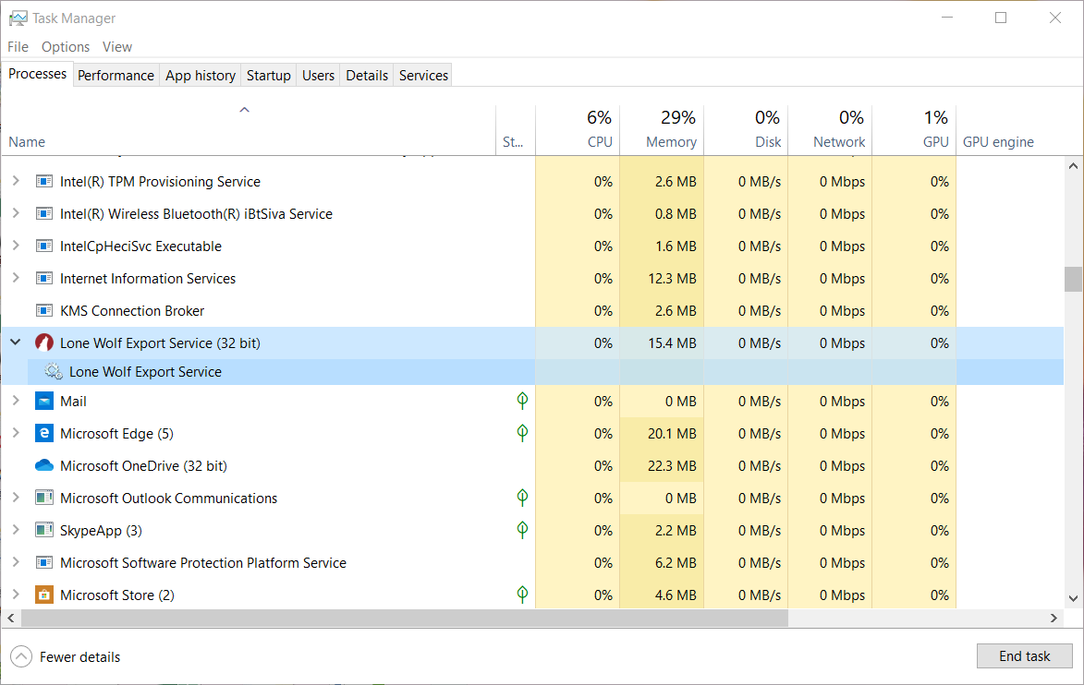1084x685 pixels.
Task: Switch to the App history tab
Action: coord(201,76)
